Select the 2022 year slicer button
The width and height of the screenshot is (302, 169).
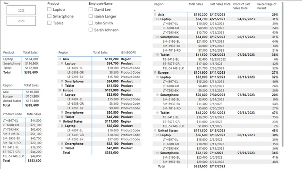(x=21, y=10)
